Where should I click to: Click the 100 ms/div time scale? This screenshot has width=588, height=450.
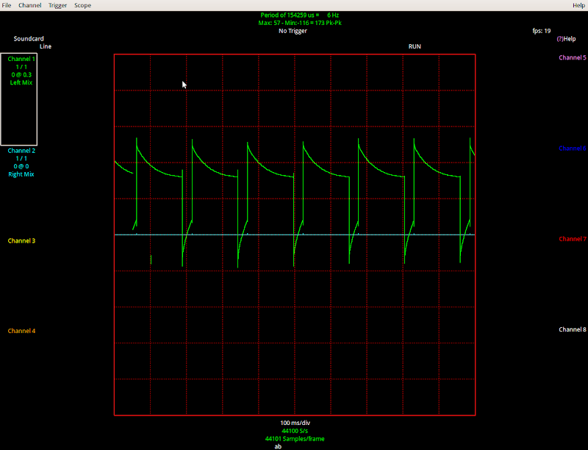pos(295,423)
